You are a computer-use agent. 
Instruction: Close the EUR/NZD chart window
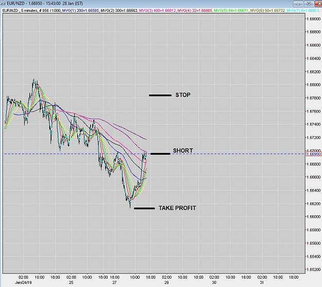[x=319, y=4]
